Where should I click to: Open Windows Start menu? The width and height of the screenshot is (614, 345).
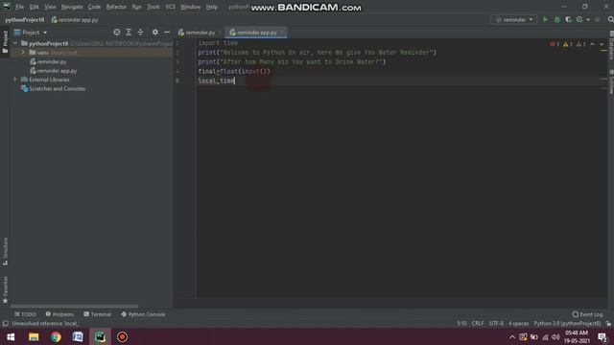pyautogui.click(x=11, y=336)
